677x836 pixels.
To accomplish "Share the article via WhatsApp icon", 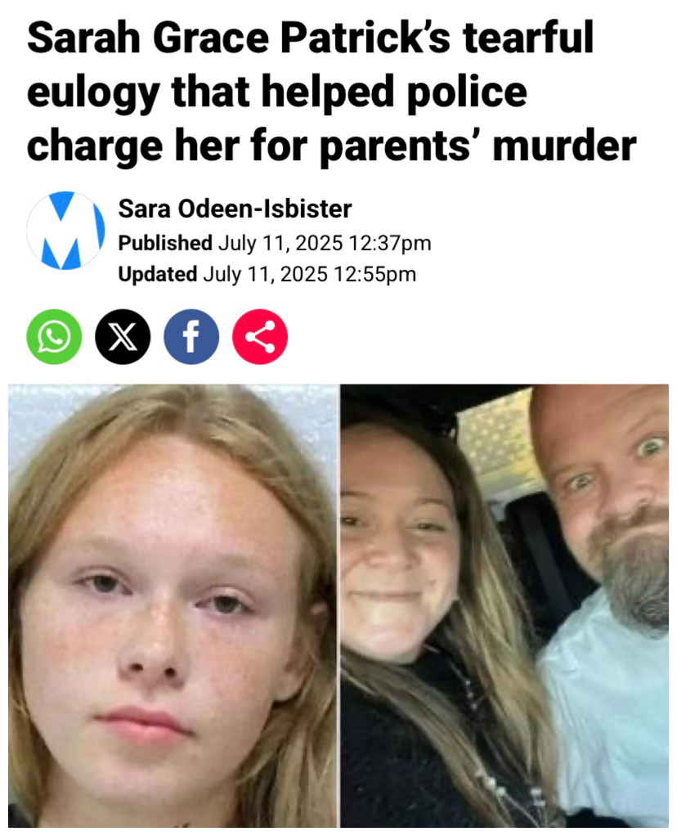I will 54,336.
